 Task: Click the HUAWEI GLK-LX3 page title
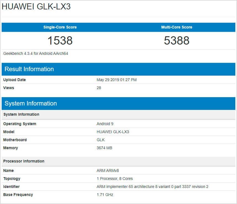pyautogui.click(x=36, y=7)
